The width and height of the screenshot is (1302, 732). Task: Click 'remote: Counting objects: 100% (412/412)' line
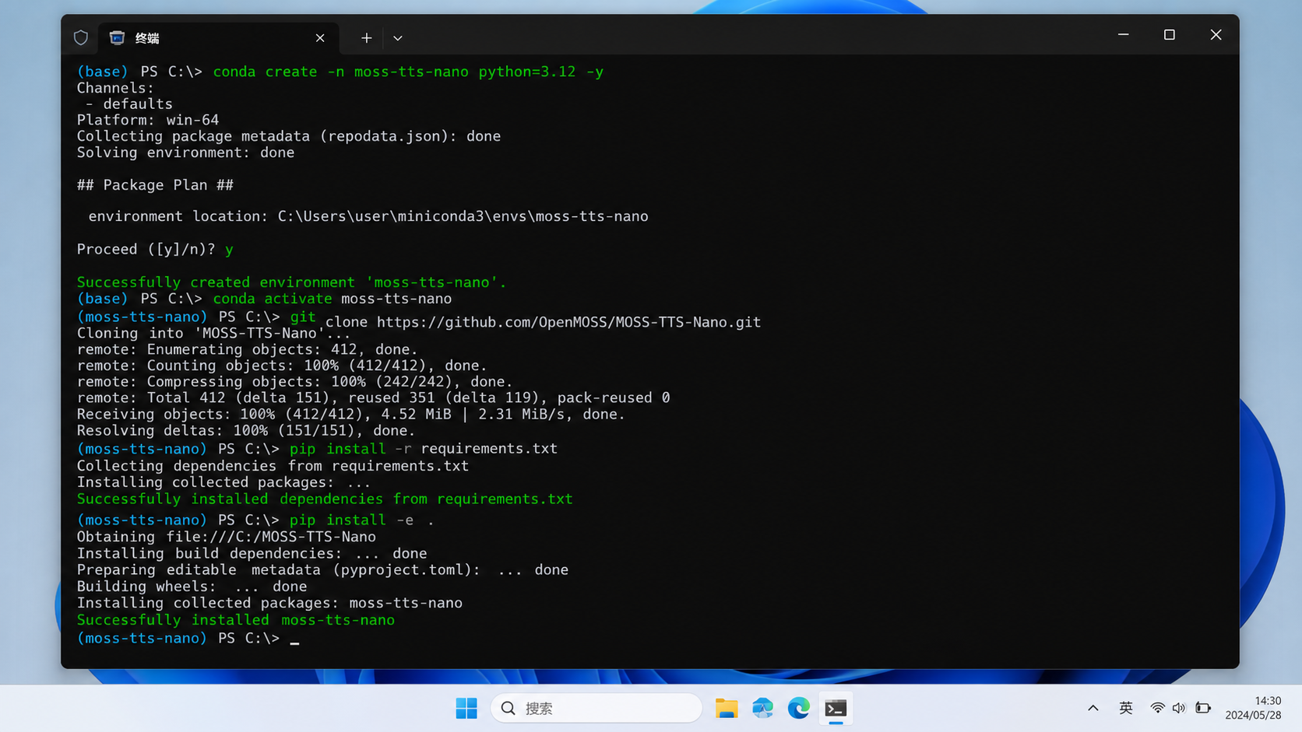coord(282,366)
